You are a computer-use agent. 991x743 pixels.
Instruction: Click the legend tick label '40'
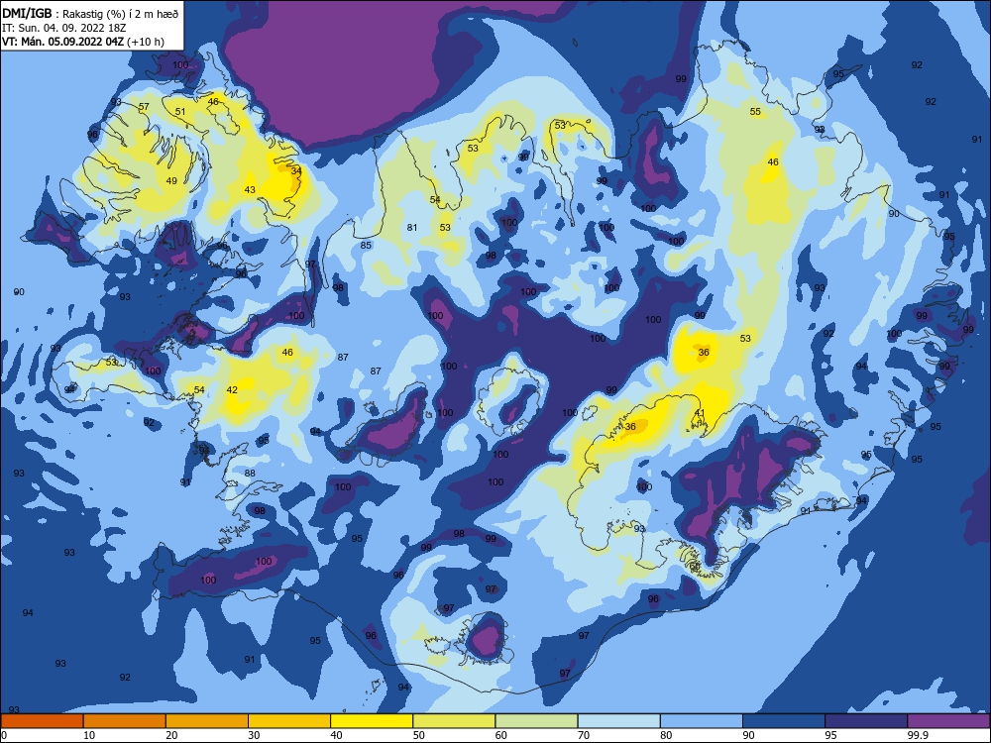[x=336, y=735]
